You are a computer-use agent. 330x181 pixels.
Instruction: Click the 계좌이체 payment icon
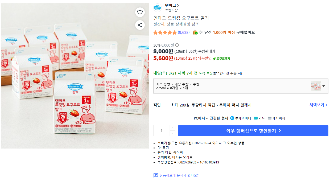tap(270, 118)
